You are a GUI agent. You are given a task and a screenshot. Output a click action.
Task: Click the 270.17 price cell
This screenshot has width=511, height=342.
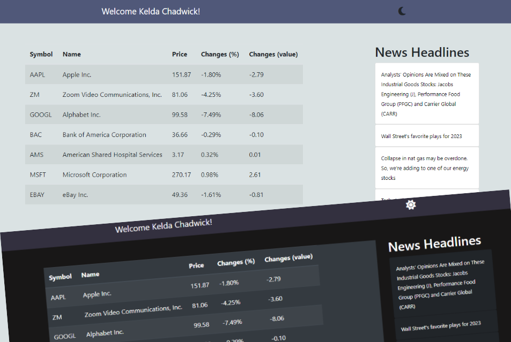[182, 174]
